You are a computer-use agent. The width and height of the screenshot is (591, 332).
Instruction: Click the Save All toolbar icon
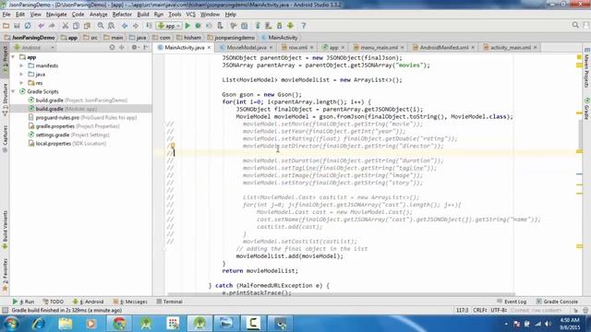pos(17,26)
